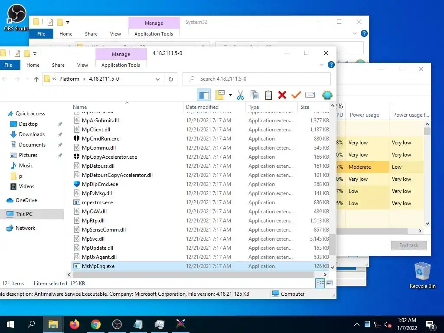The width and height of the screenshot is (444, 333).
Task: Switch to large thumbnails view icon
Action: pos(330,283)
